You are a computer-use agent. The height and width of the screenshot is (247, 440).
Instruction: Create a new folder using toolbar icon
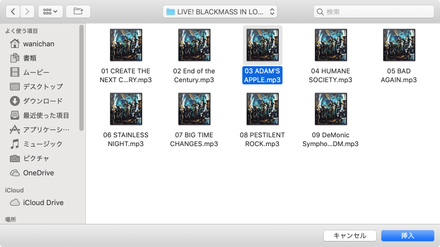(78, 12)
